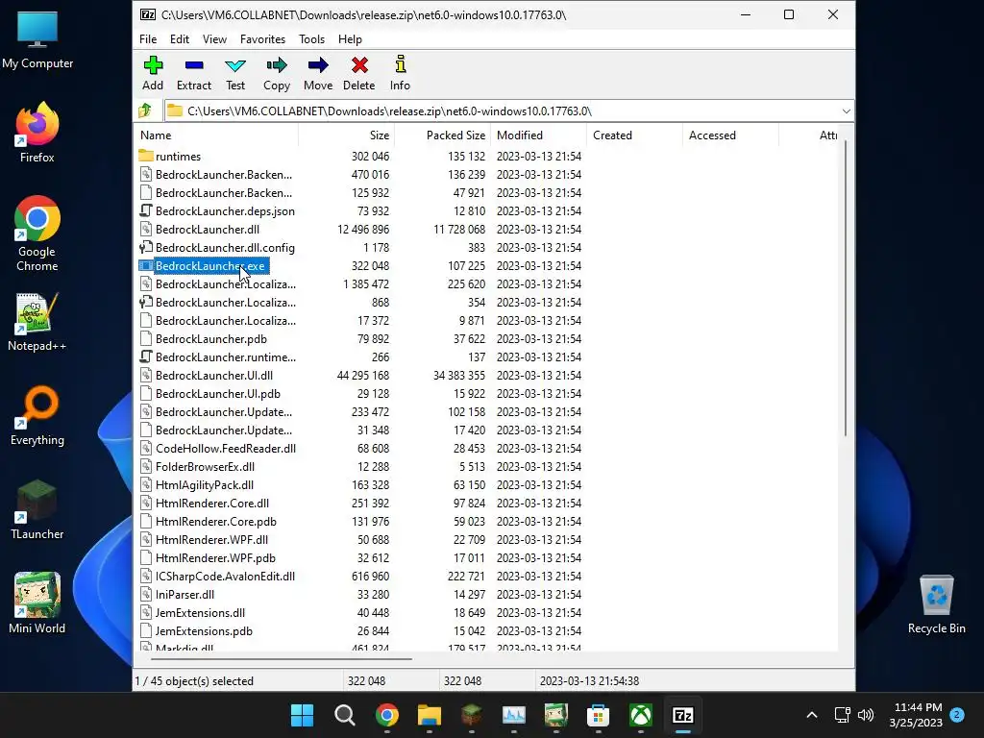Open Xbox app from taskbar
984x738 pixels.
[641, 715]
